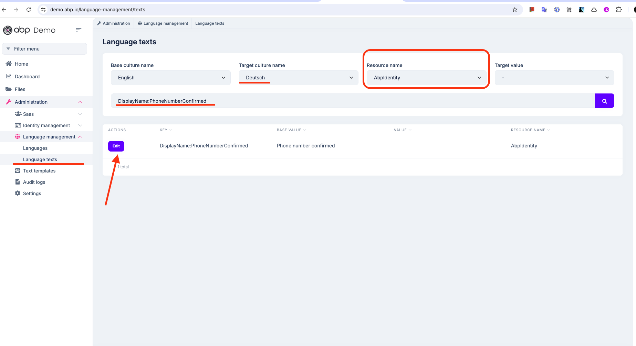The image size is (636, 346).
Task: Click the abp Demo logo
Action: (29, 30)
